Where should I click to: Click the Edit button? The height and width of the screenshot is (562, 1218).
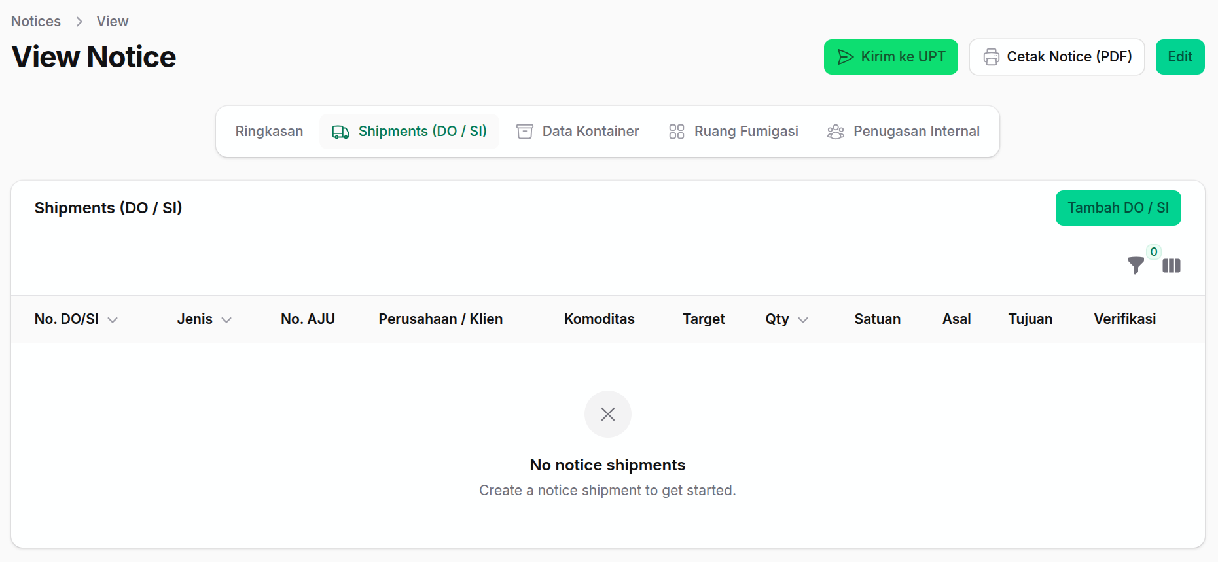click(1180, 57)
